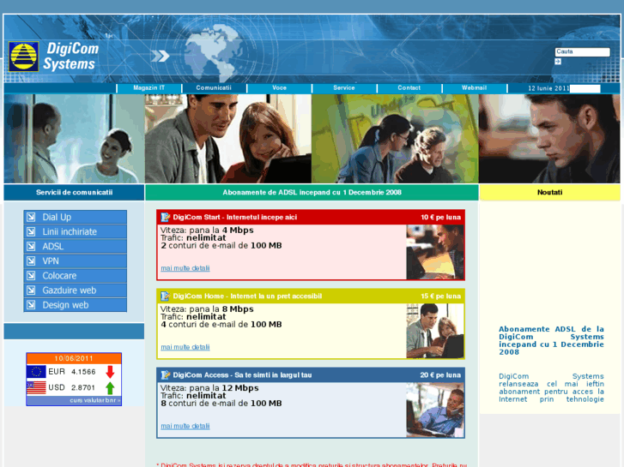Click the 'Abonamente de ADSL incepand' green header

(x=312, y=192)
